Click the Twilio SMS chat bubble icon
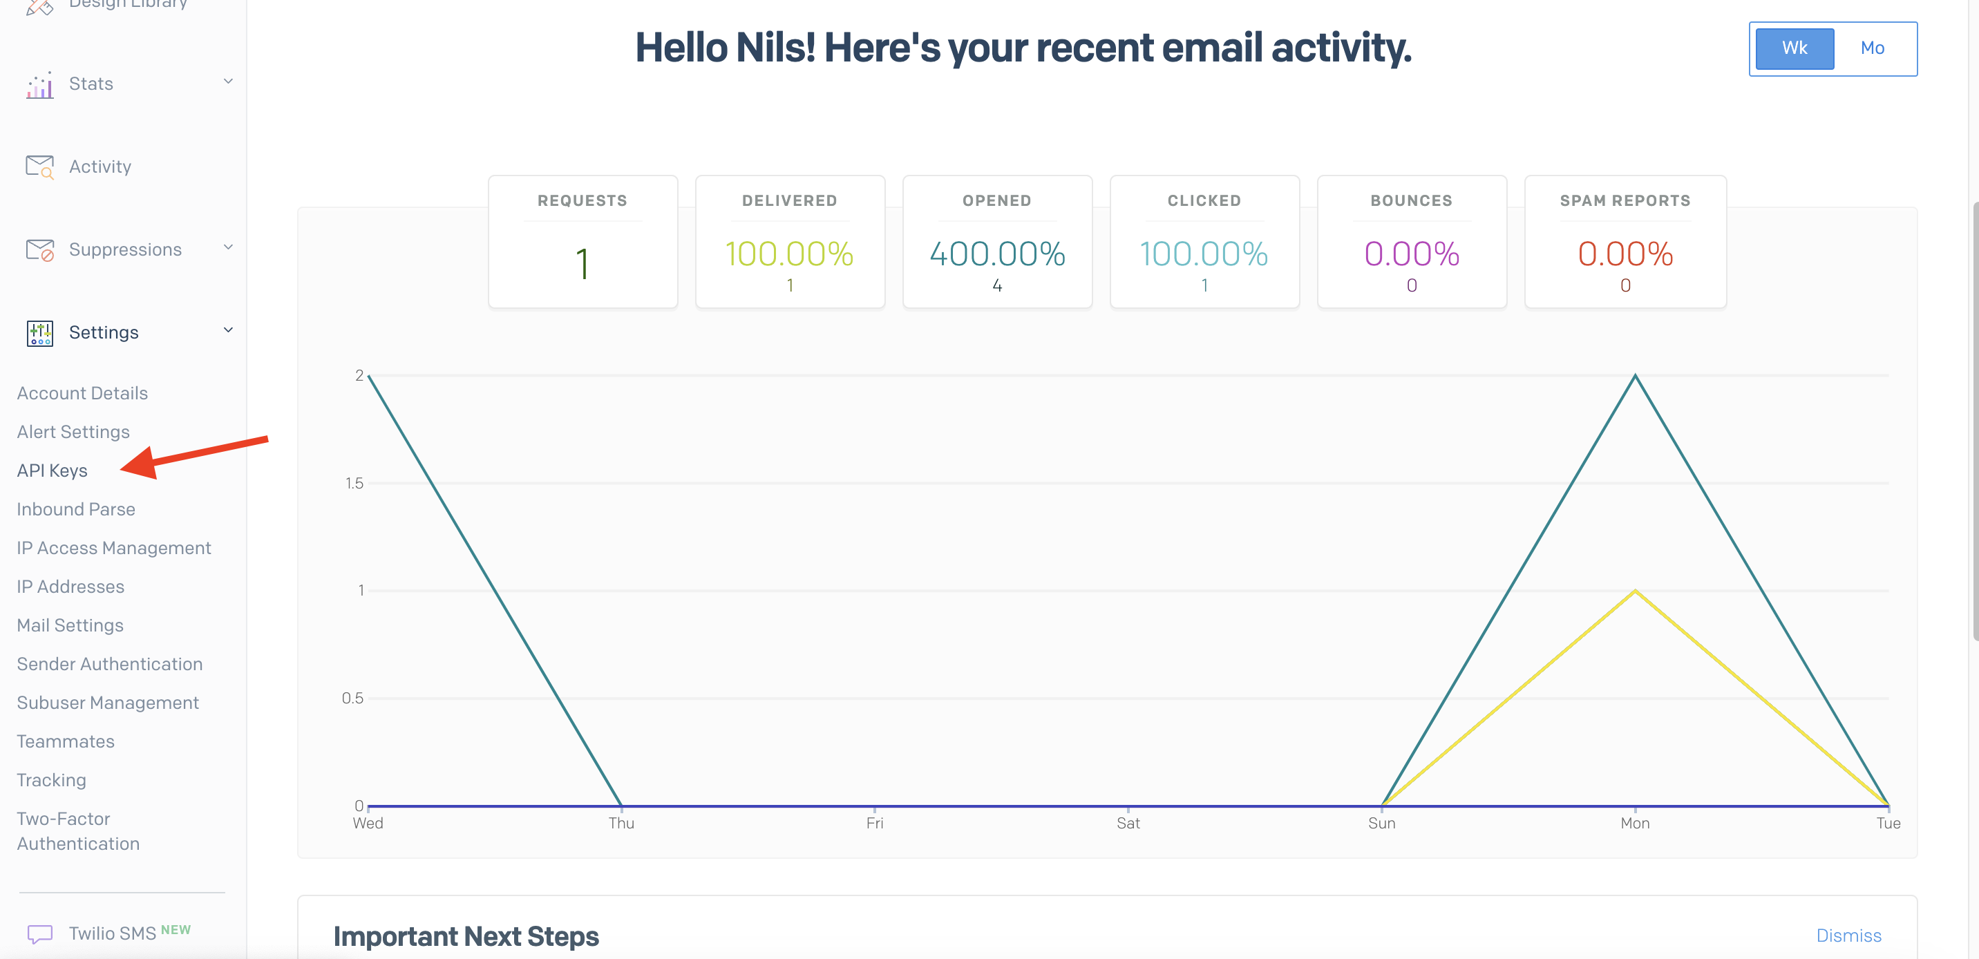1979x959 pixels. click(40, 933)
